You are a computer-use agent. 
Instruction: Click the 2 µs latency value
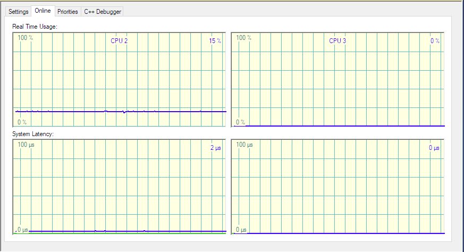coord(216,148)
